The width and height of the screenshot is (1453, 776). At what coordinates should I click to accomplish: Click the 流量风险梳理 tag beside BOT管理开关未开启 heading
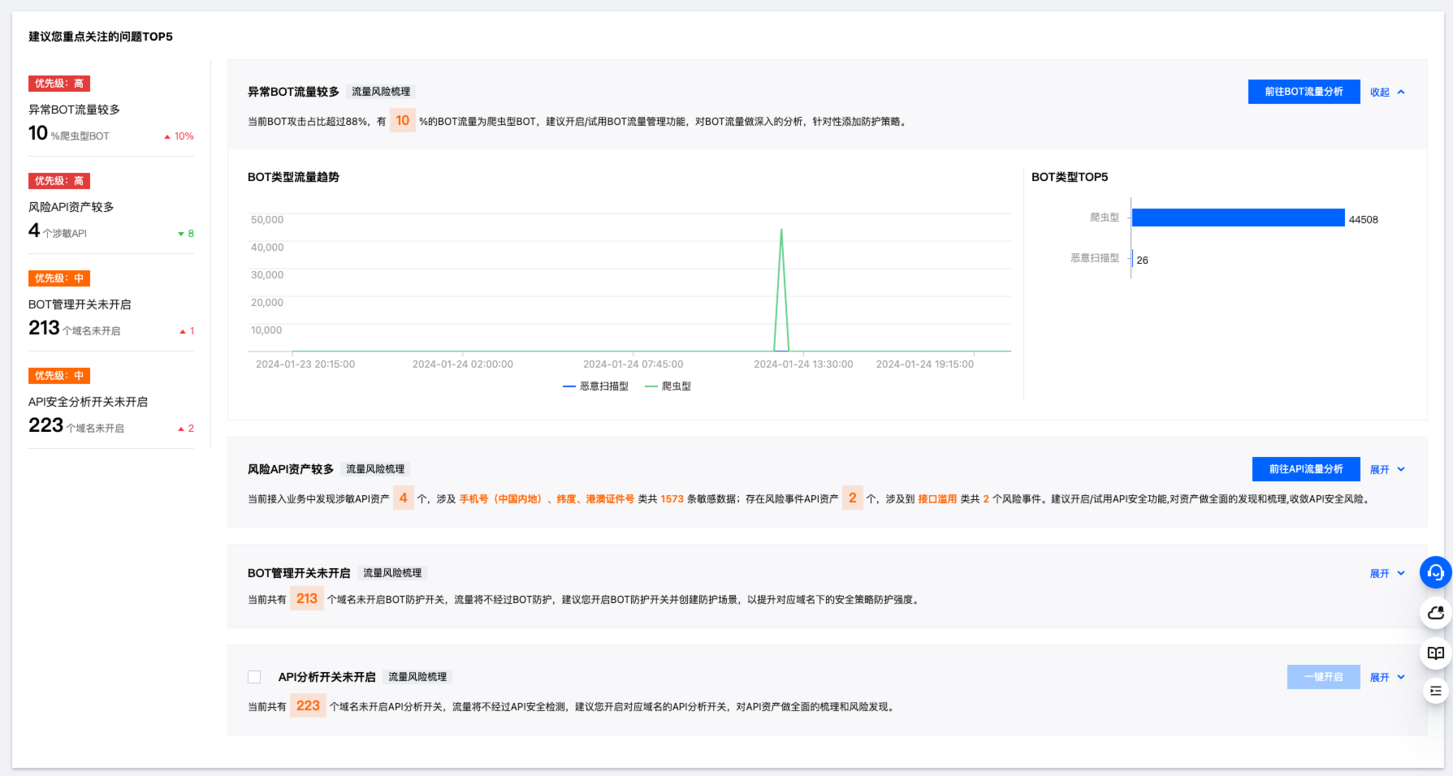(x=392, y=573)
